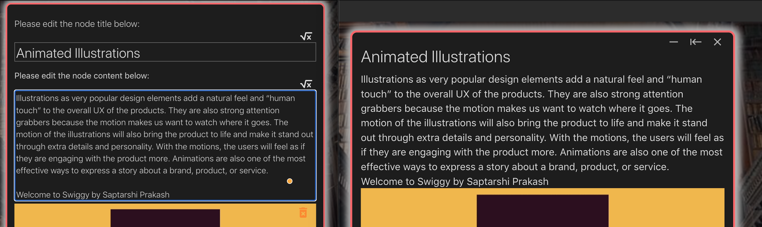Close the Animated Illustrations node panel
Image resolution: width=762 pixels, height=227 pixels.
click(x=717, y=42)
